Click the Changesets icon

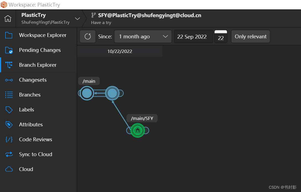pos(9,80)
